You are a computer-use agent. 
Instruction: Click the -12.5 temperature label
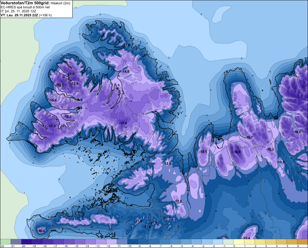click(167, 164)
